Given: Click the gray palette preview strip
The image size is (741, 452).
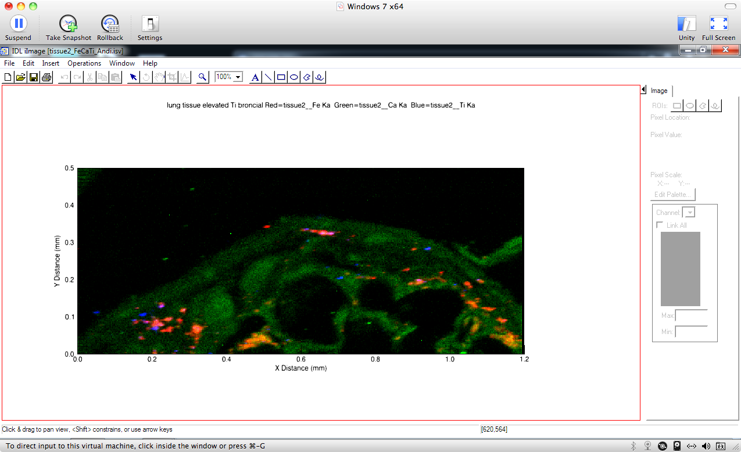Looking at the screenshot, I should [680, 269].
